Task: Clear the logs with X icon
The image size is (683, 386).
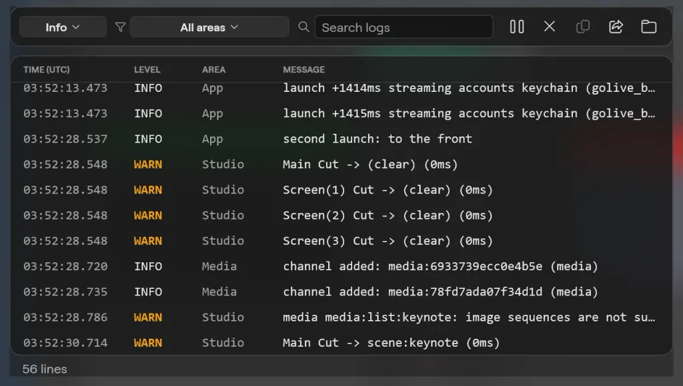Action: (550, 27)
